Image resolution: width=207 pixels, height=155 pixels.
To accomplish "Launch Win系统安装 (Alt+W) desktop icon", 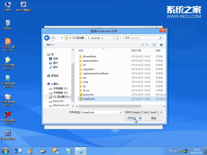I will tap(8, 81).
